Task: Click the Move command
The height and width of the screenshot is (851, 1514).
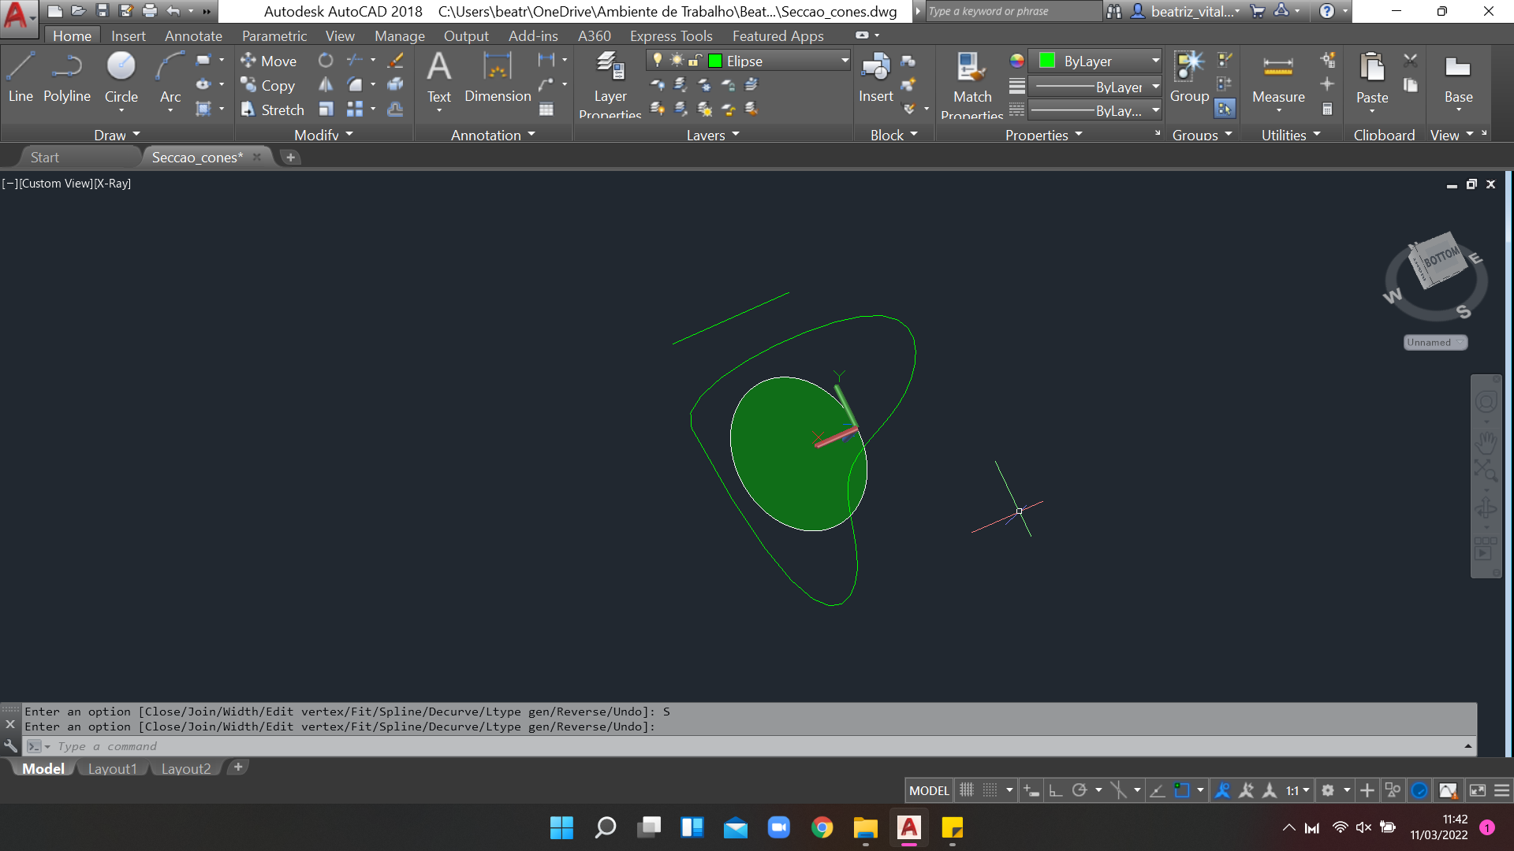Action: (269, 61)
